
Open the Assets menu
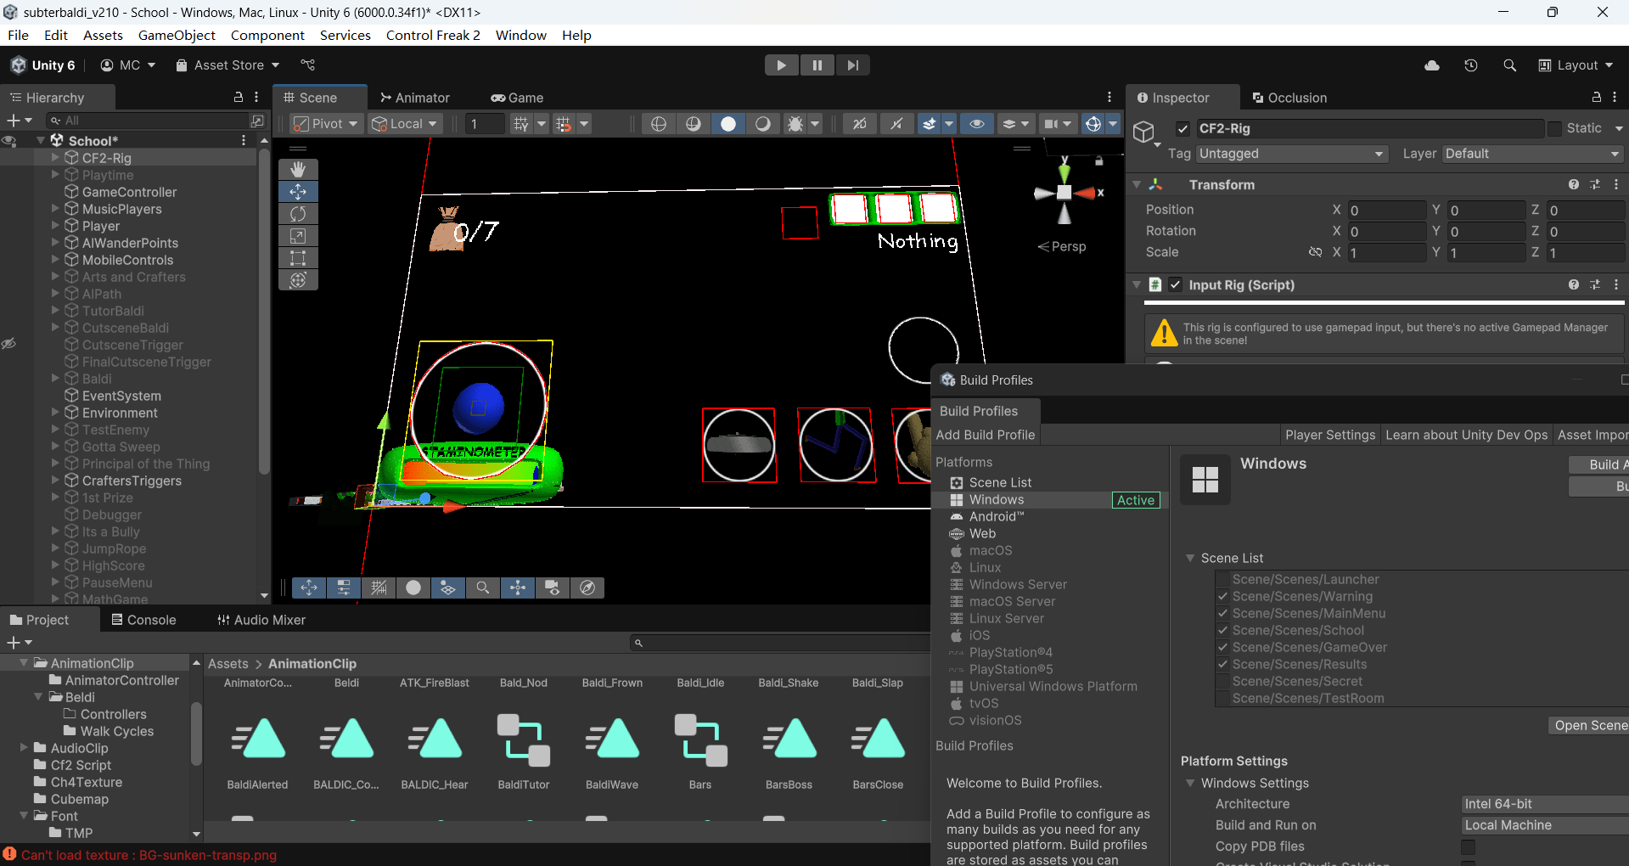[x=103, y=35]
